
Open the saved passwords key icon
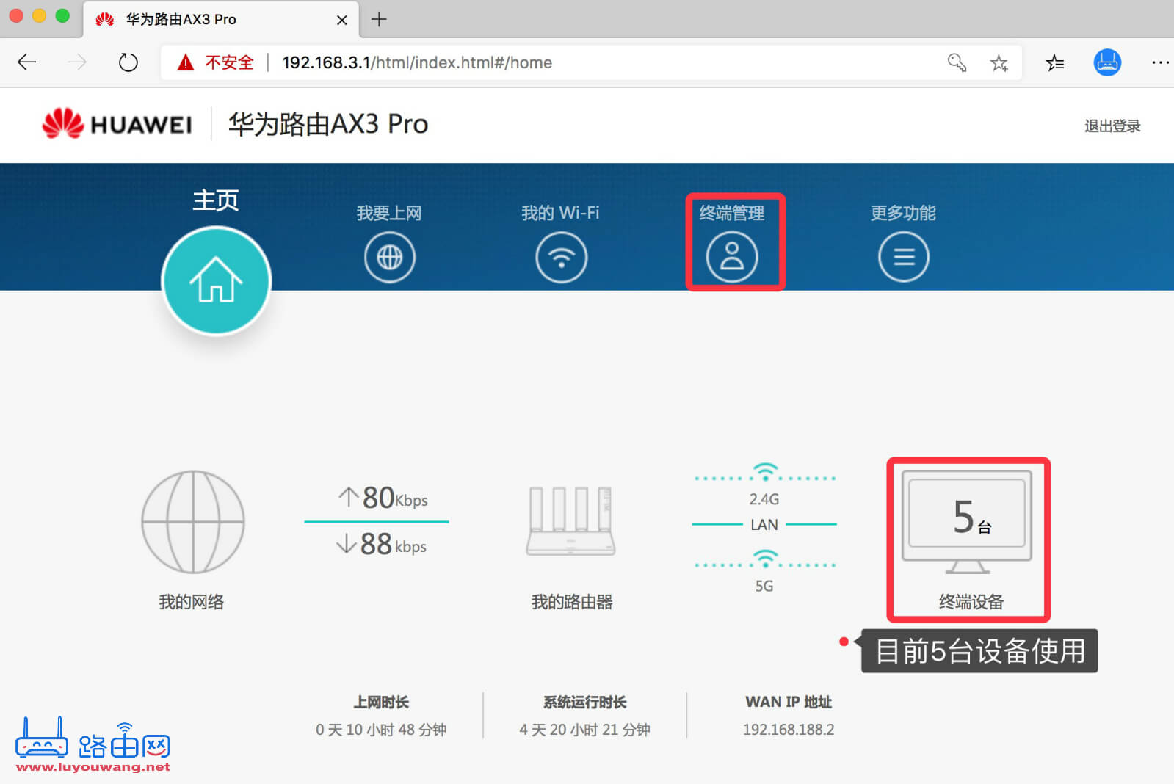click(x=957, y=62)
